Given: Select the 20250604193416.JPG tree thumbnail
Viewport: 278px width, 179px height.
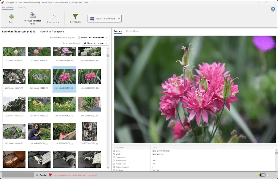Looking at the screenshot, I should pos(14,104).
